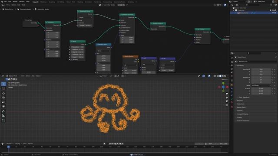278x156 pixels.
Task: Open the File menu
Action: point(6,2)
